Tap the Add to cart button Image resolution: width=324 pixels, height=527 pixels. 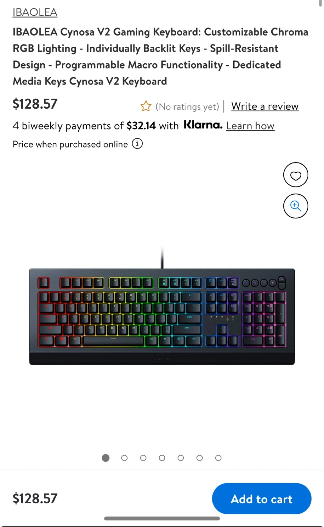pos(262,499)
